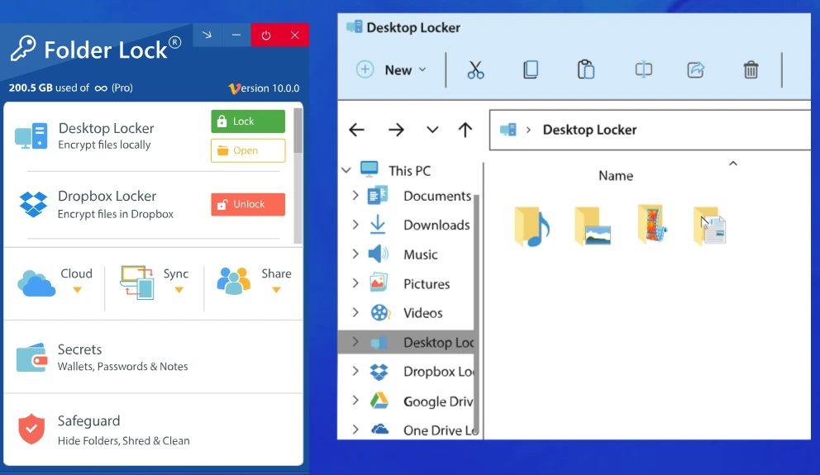The image size is (820, 475).
Task: Expand the Google Drive tree node
Action: coord(355,401)
